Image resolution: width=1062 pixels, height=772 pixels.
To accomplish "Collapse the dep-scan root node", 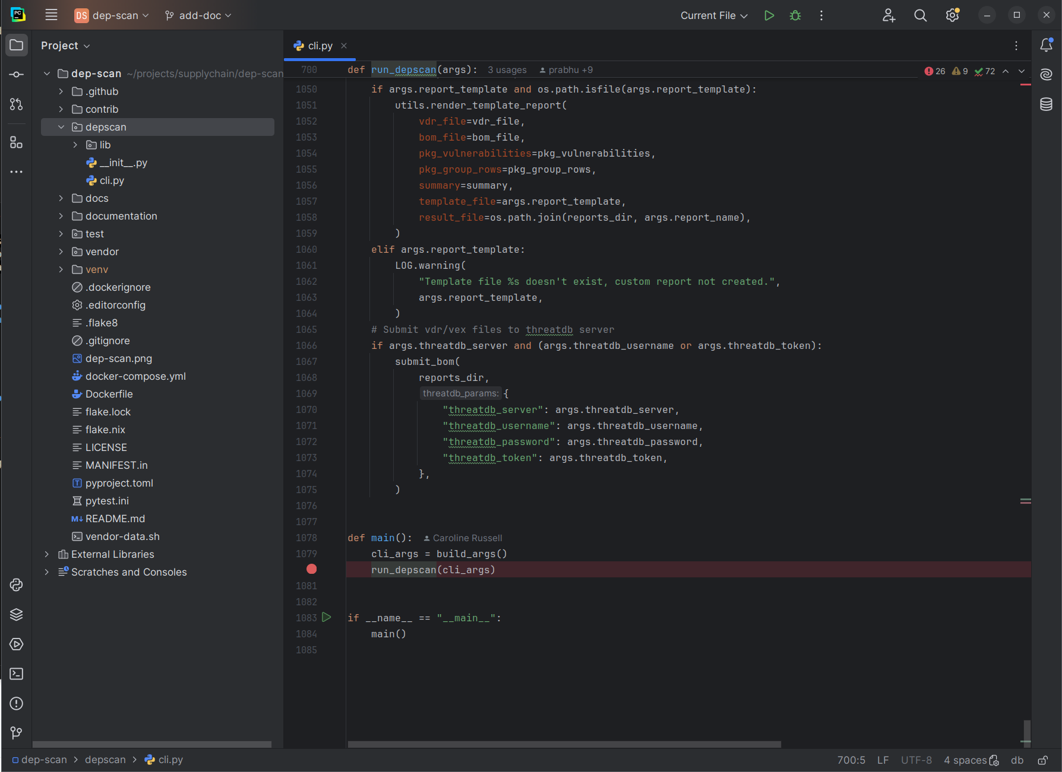I will (47, 74).
